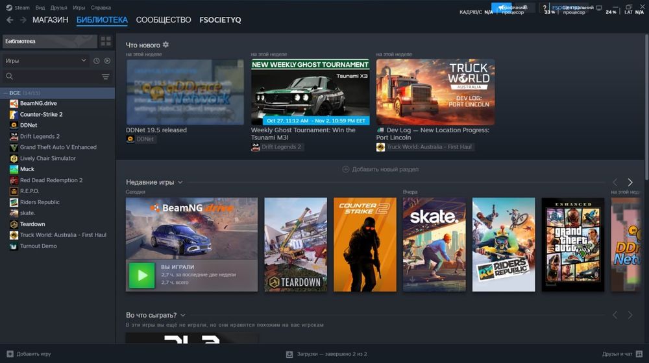Open the Truck World Dev Log thumbnail

435,92
